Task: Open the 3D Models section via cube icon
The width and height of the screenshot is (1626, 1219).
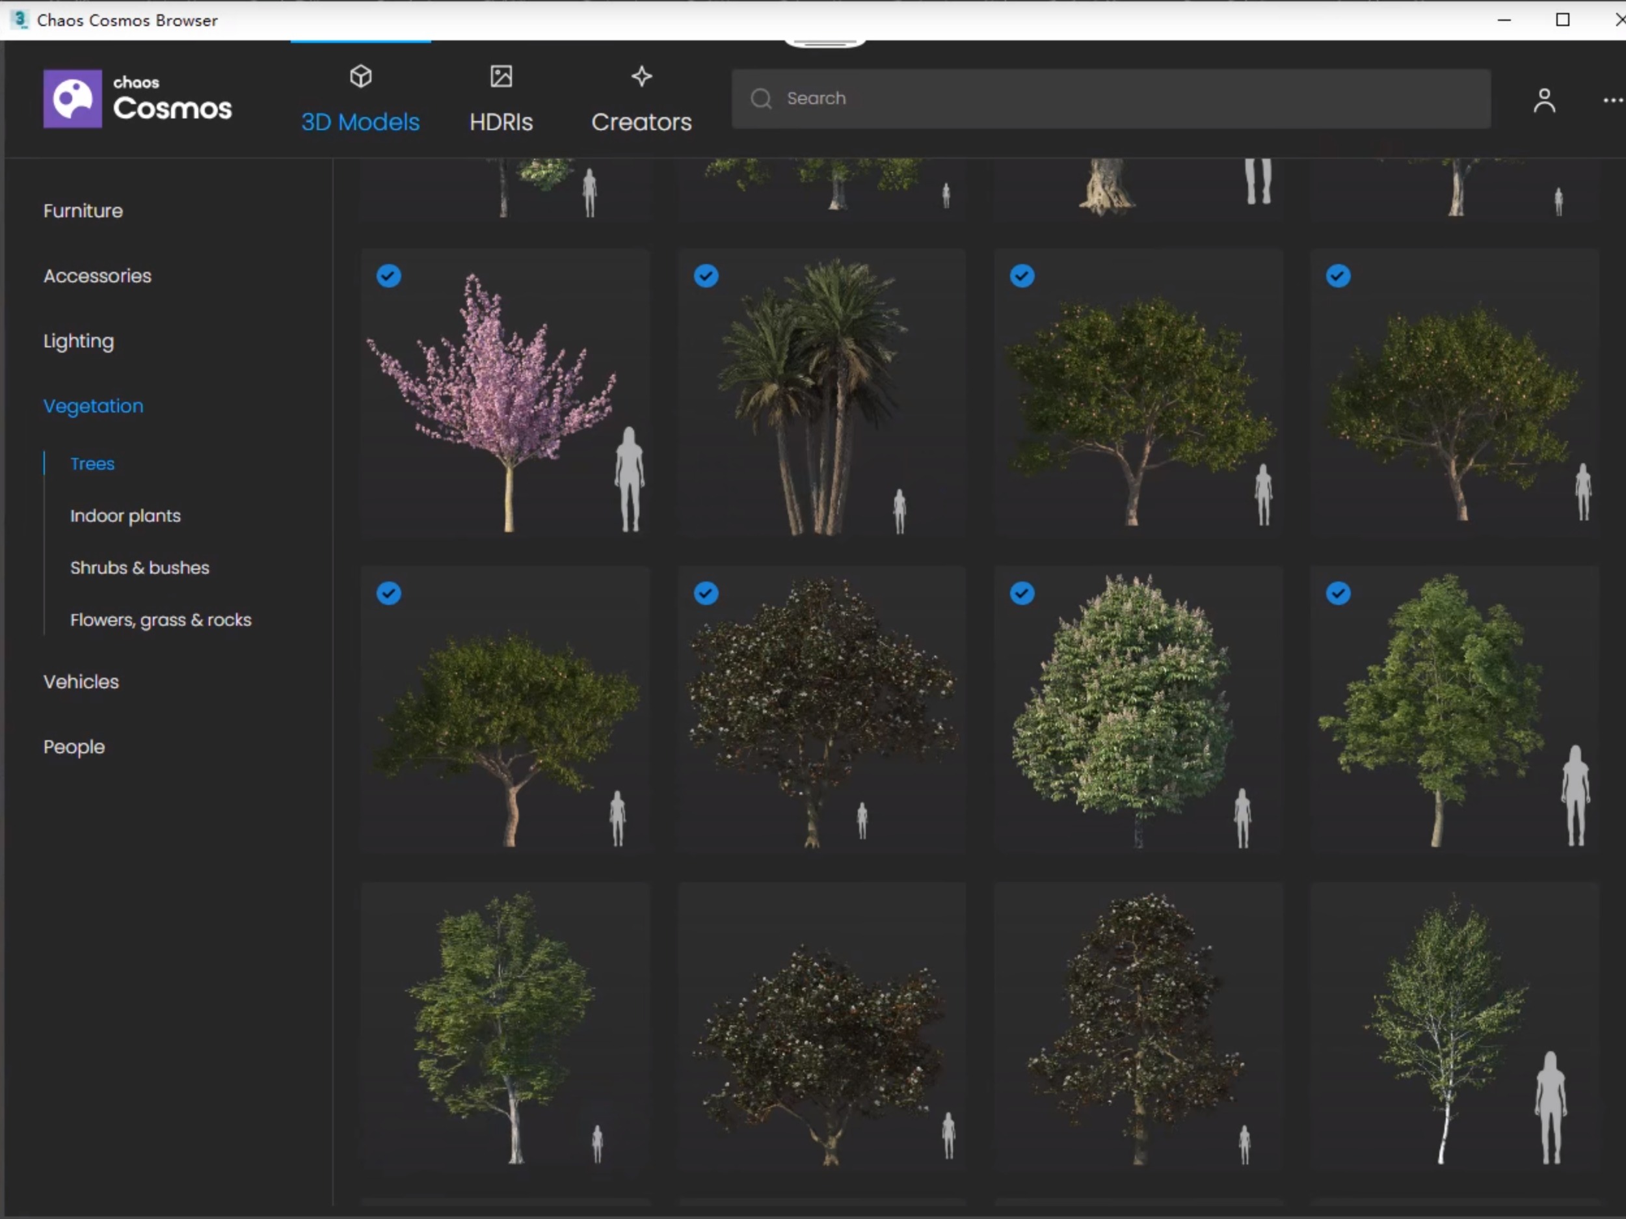Action: [360, 77]
